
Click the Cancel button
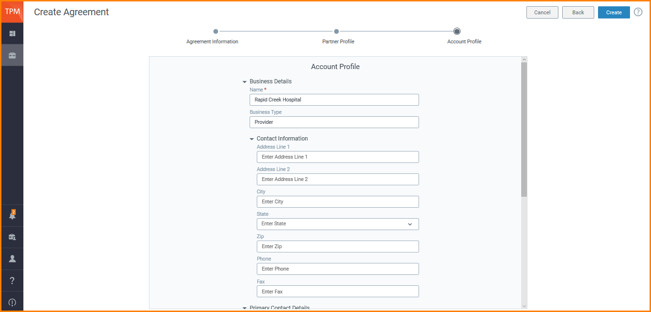click(542, 12)
